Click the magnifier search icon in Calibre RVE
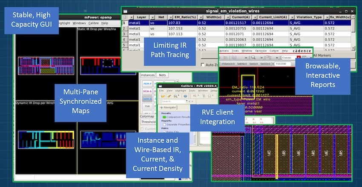This screenshot has width=362, height=187. pyautogui.click(x=176, y=96)
